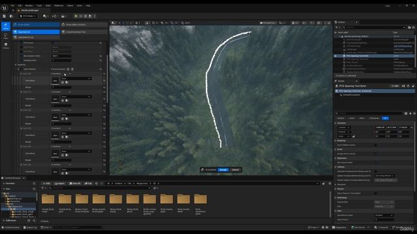Click the Save icon in main toolbar
The image size is (417, 234).
5,16
